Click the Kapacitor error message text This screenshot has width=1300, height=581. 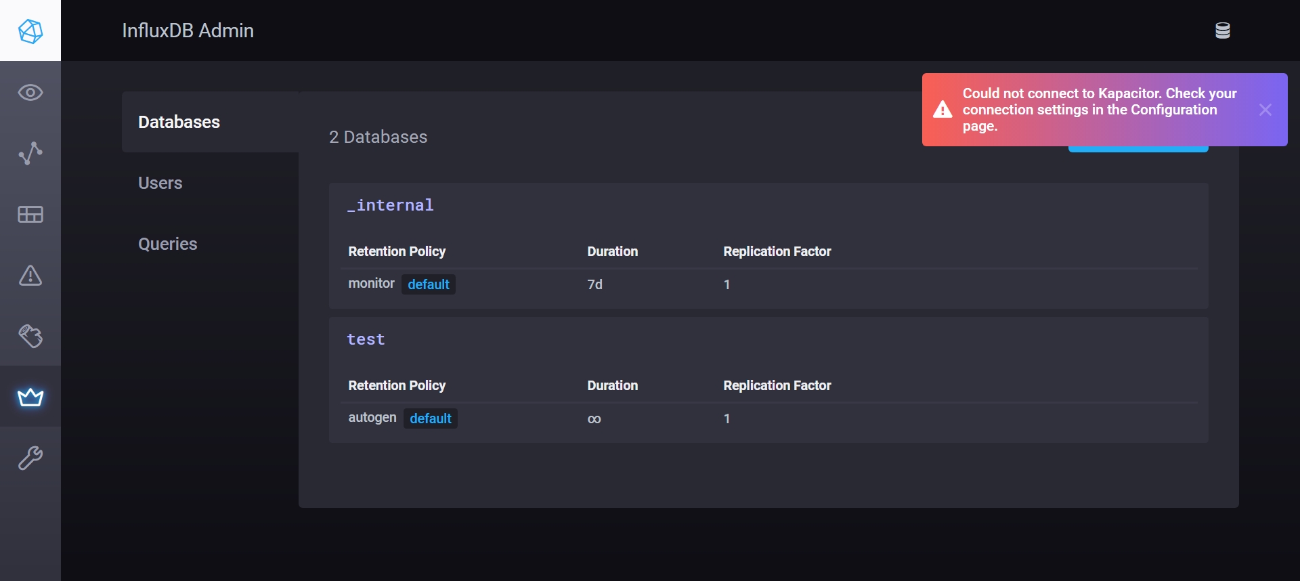tap(1100, 110)
